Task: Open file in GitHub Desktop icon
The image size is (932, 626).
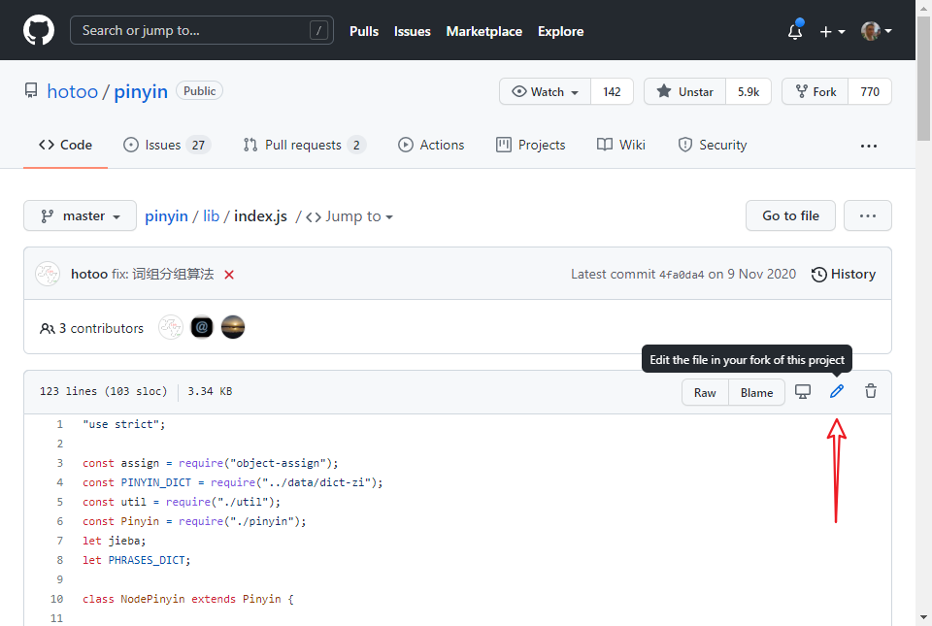Action: [x=803, y=391]
